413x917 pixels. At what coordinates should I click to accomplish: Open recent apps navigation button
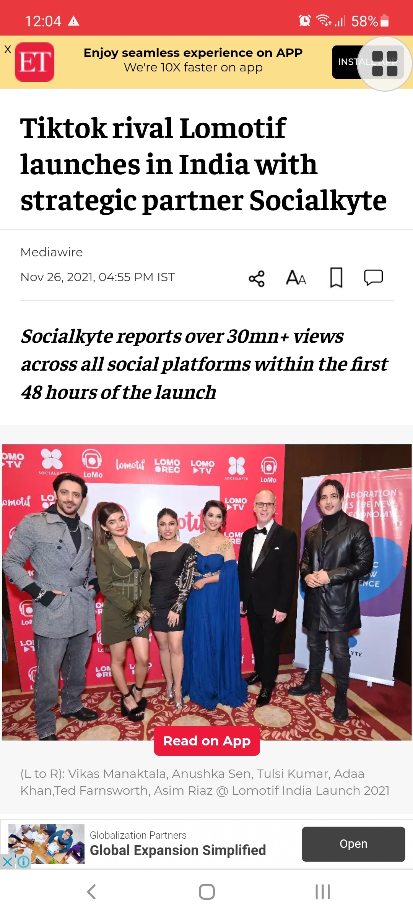coord(322,892)
